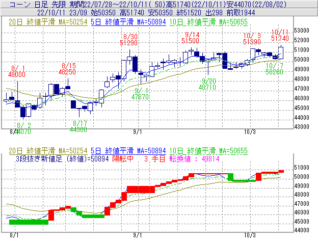Click the upper chart's 10/3 date axis label
Screen dimensions: 318x242
click(x=250, y=132)
